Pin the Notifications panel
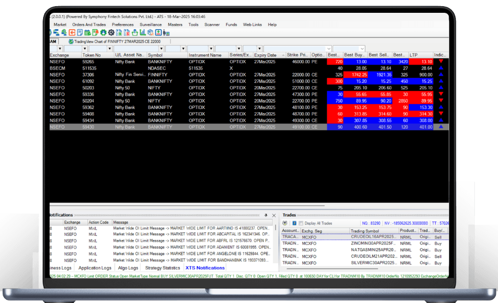Screen dimensions: 498x303 (266, 215)
